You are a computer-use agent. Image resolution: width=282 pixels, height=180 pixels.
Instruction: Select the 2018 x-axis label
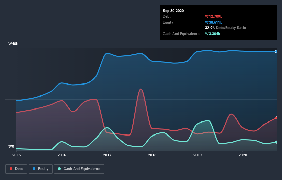click(152, 155)
